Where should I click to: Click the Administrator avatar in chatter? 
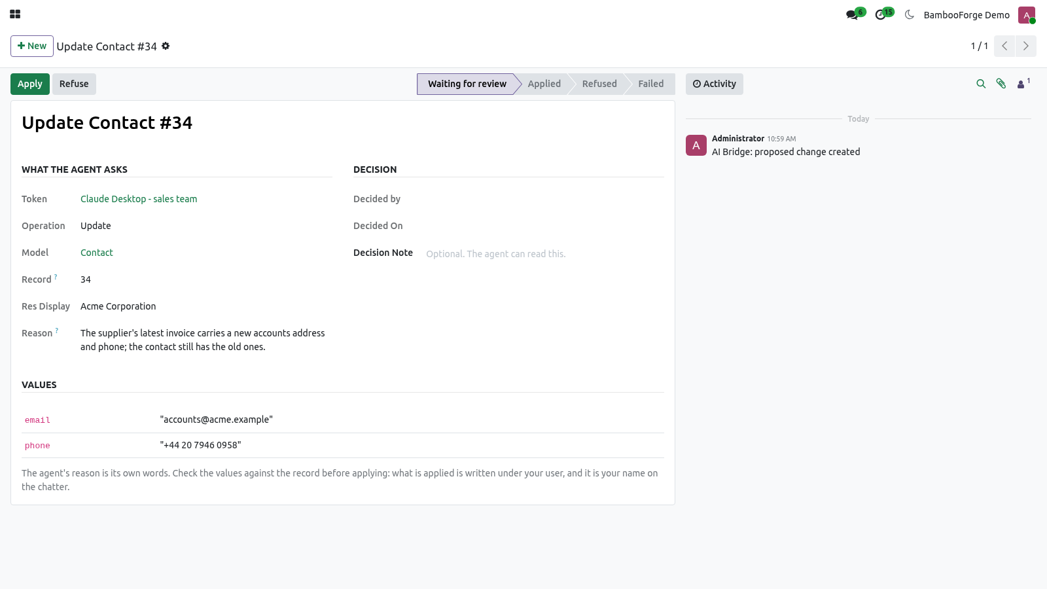[x=696, y=145]
